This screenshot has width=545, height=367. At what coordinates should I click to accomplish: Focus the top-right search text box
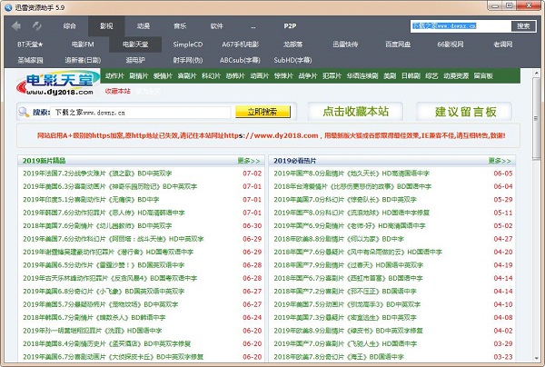coord(461,26)
